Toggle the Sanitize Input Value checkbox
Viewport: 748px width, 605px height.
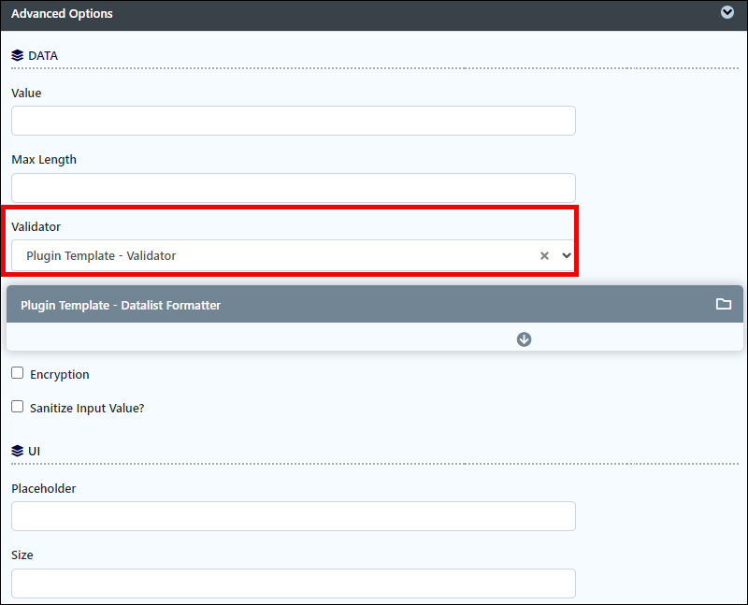pos(17,407)
